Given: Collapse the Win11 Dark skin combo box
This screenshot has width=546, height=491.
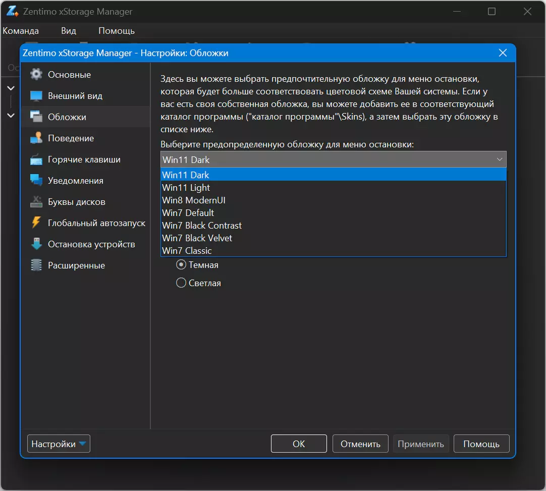Looking at the screenshot, I should pos(333,159).
